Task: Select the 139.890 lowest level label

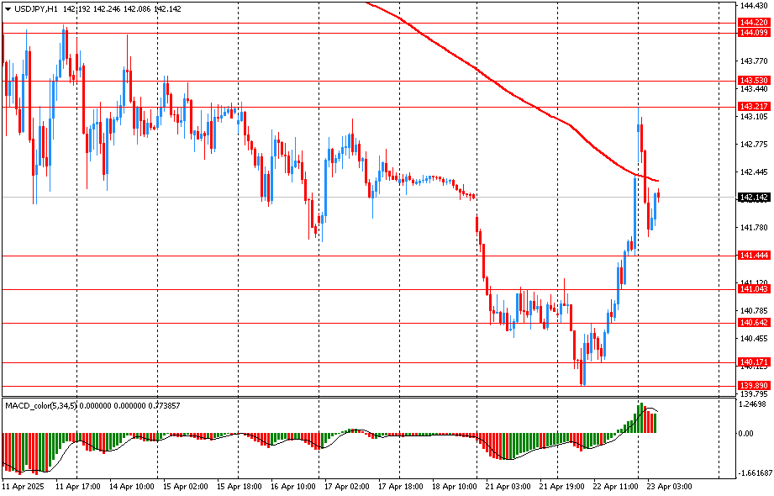Action: point(752,385)
